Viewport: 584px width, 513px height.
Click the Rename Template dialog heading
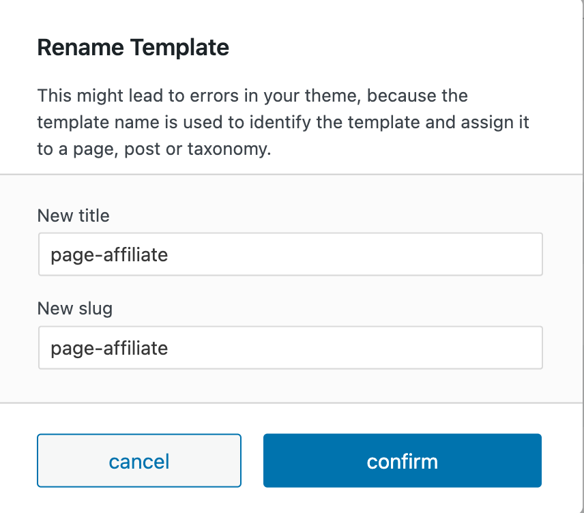[x=133, y=47]
